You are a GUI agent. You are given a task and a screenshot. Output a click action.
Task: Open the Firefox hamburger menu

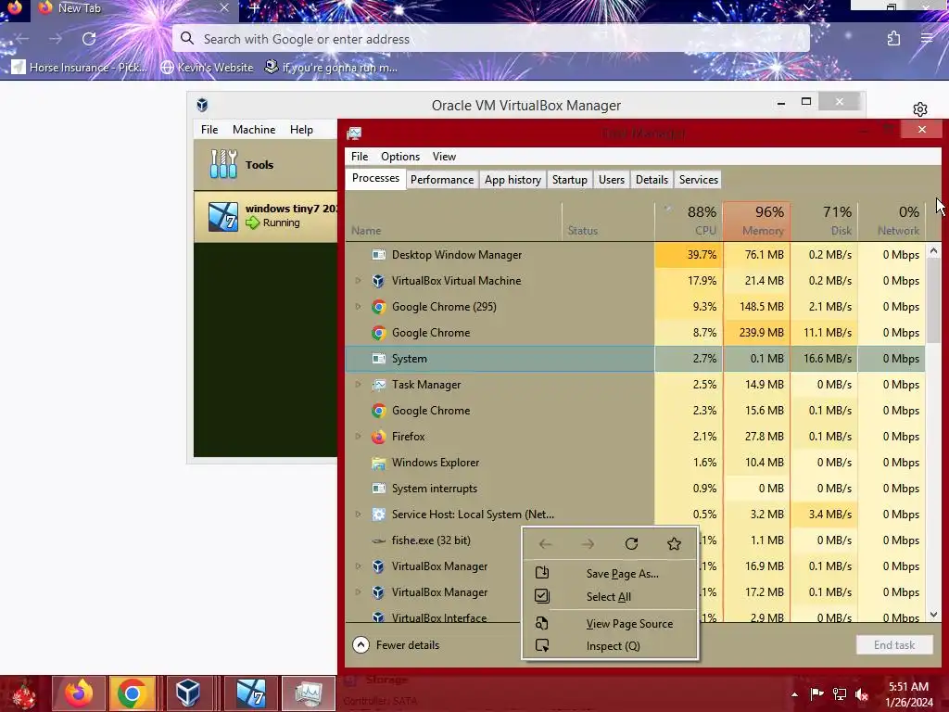927,39
